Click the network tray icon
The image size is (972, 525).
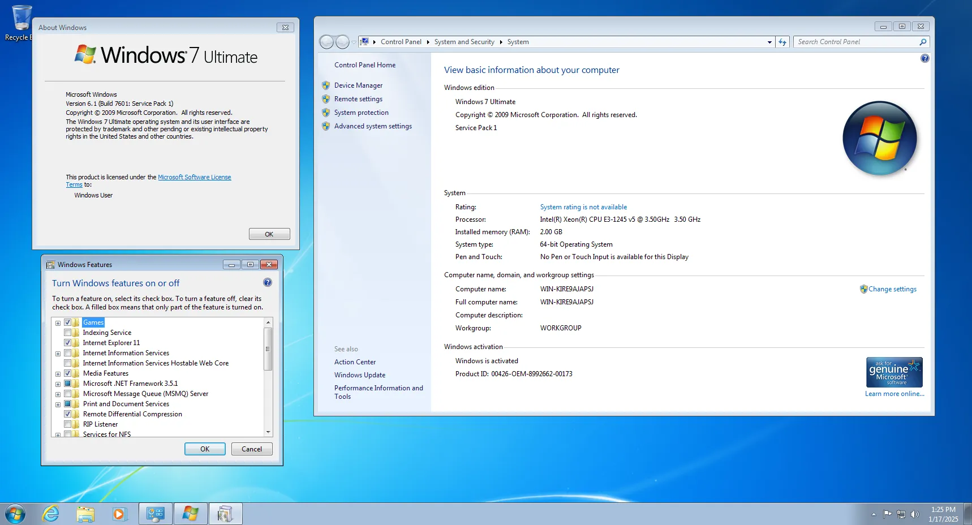coord(901,514)
